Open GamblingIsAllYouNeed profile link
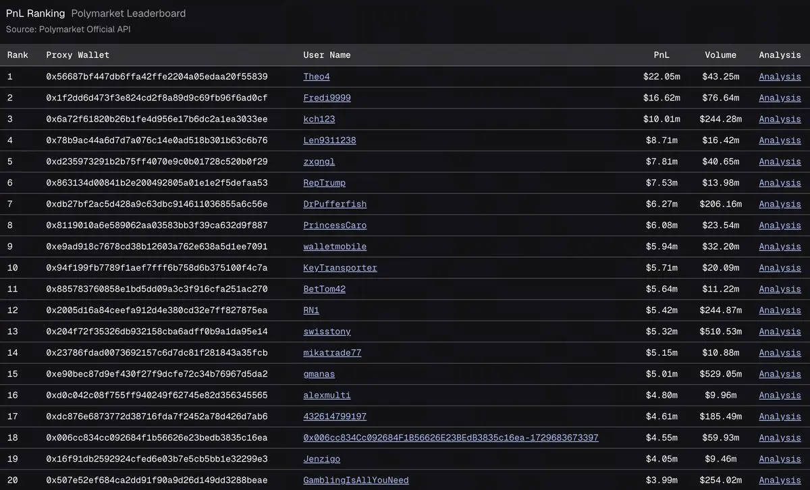The width and height of the screenshot is (810, 490). click(356, 481)
